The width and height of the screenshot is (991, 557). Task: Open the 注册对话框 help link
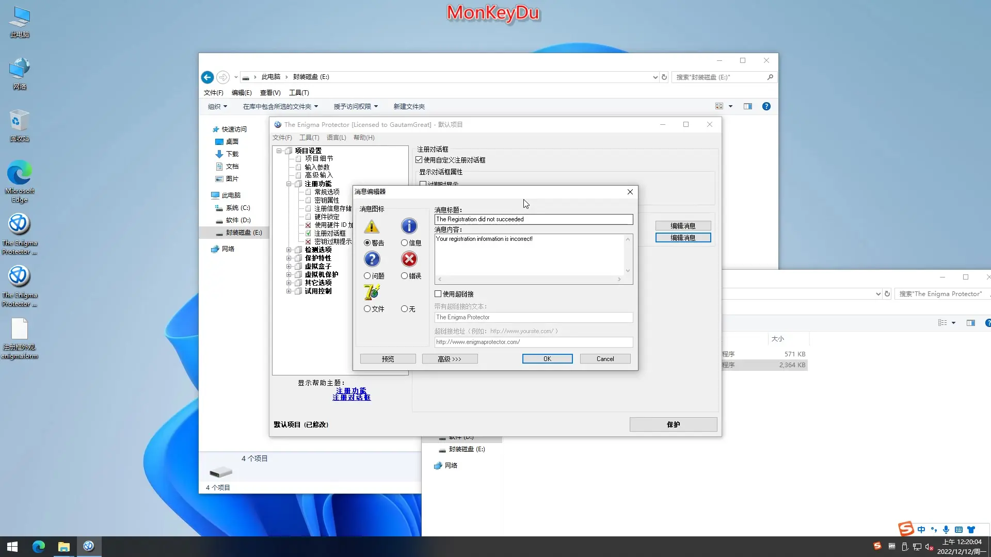tap(351, 398)
